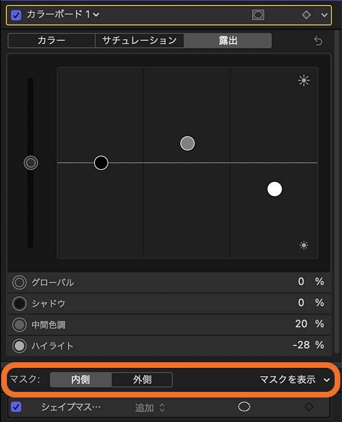The image size is (342, 422).
Task: Open the 追加 blend mode stepper
Action: click(150, 407)
